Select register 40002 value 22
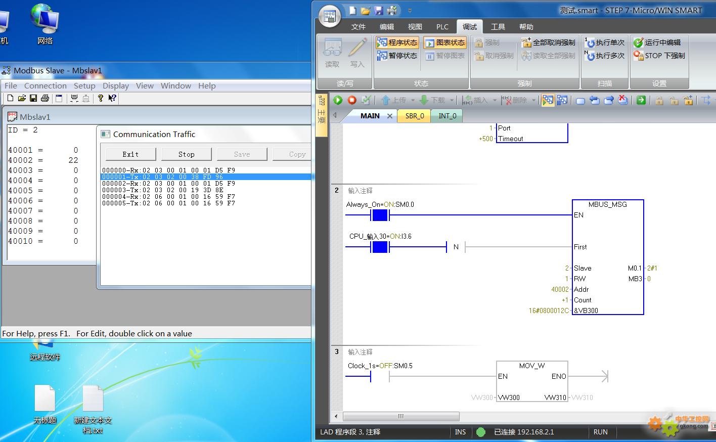The height and width of the screenshot is (442, 716). click(x=73, y=160)
